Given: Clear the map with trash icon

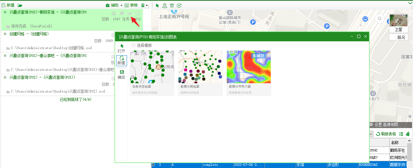Looking at the screenshot, I should 172,6.
